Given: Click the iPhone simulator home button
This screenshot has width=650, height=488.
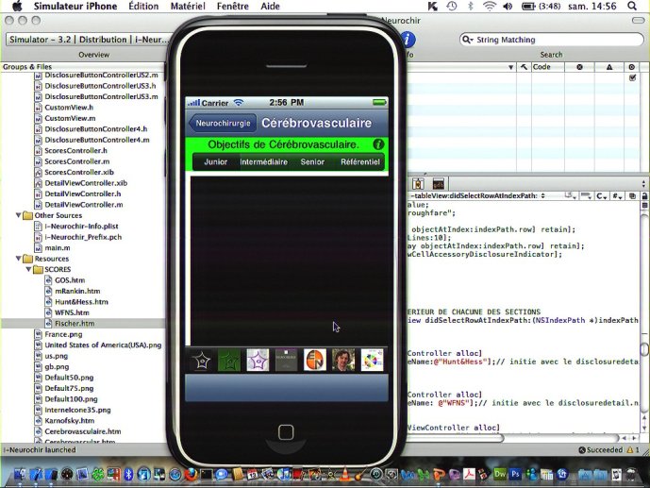Looking at the screenshot, I should coord(286,432).
